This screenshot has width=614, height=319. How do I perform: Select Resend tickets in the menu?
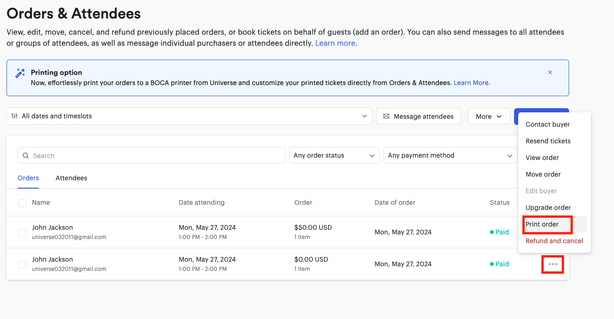click(x=548, y=141)
